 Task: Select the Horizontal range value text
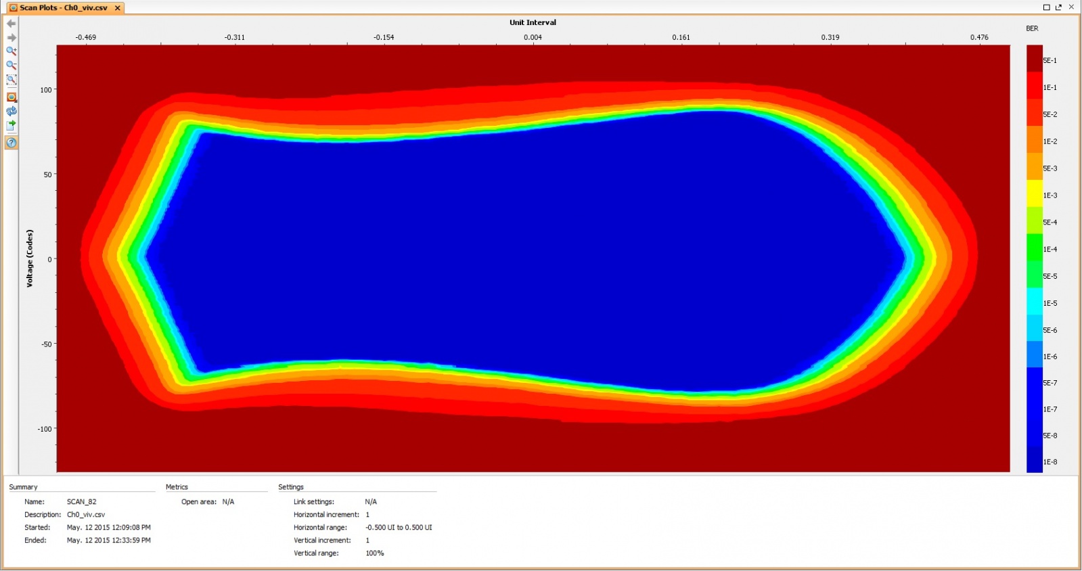(399, 528)
